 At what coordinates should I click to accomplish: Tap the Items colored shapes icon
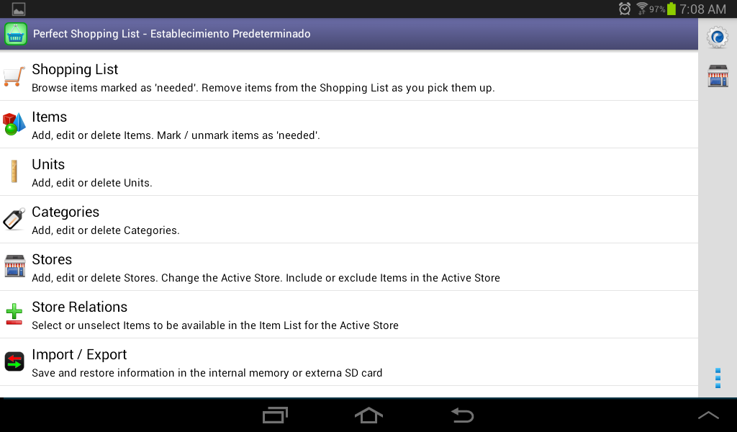14,124
